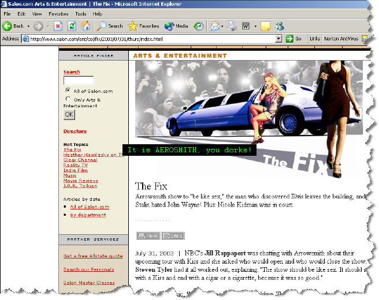Expand the Address bar dropdown arrow
This screenshot has height=300, width=379.
[x=278, y=39]
